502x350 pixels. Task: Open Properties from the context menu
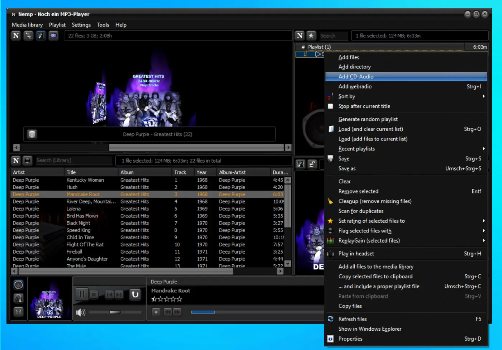(406, 339)
